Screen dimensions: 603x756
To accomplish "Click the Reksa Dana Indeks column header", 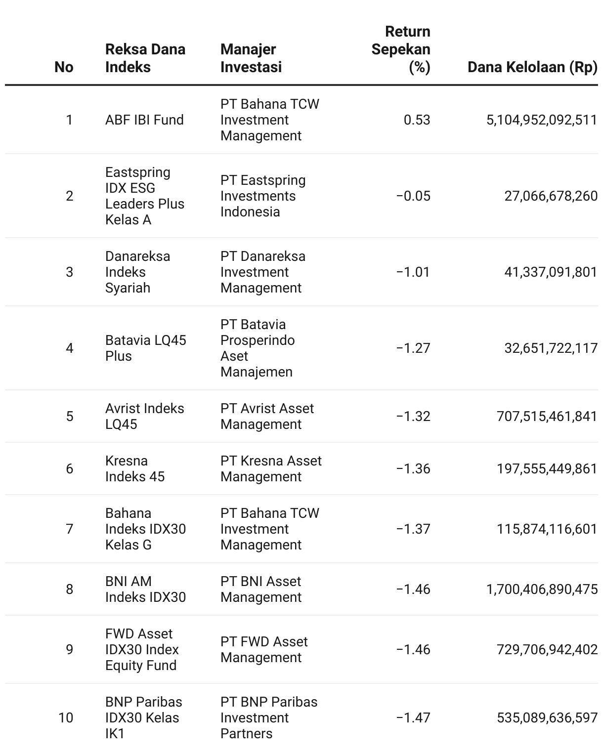I will 145,58.
